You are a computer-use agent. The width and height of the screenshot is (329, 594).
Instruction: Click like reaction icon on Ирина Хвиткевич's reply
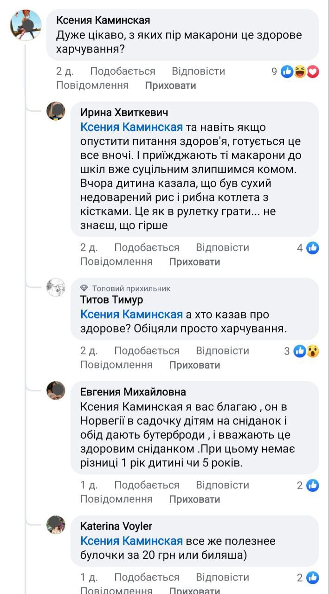tap(313, 248)
